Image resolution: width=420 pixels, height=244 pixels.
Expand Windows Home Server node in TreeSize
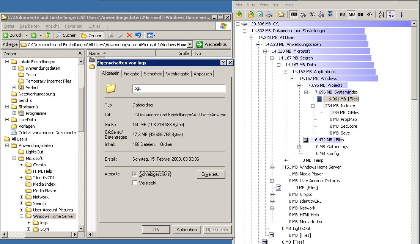[272, 167]
